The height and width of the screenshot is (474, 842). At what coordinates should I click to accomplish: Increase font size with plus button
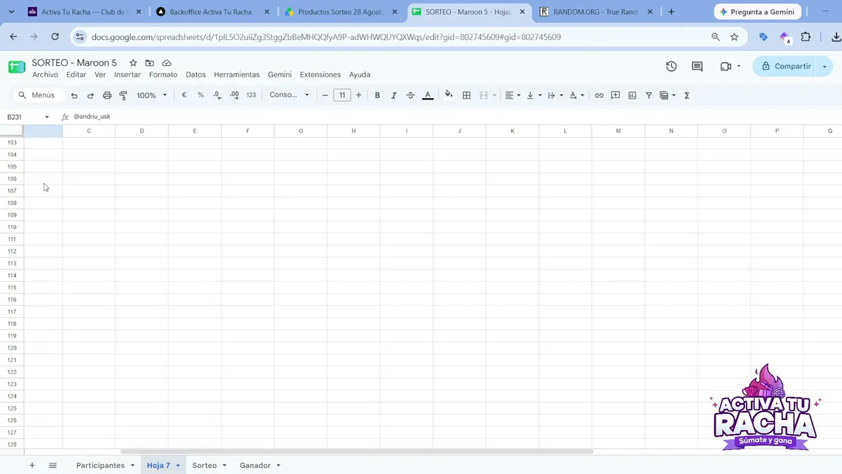coord(359,95)
